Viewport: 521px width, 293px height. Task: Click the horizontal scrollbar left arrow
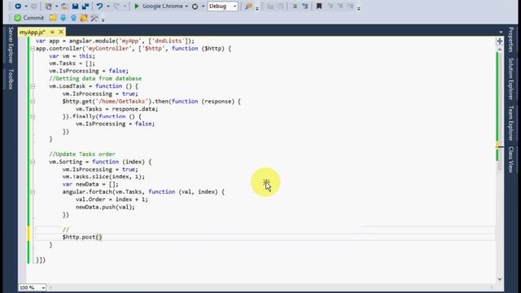50,287
